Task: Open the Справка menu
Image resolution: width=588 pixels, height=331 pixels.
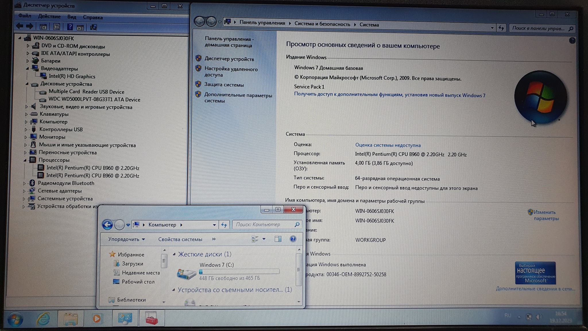Action: tap(92, 17)
